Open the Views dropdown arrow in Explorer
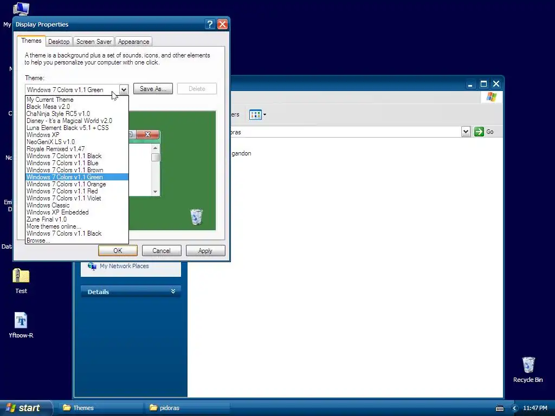The image size is (555, 416). (x=264, y=115)
